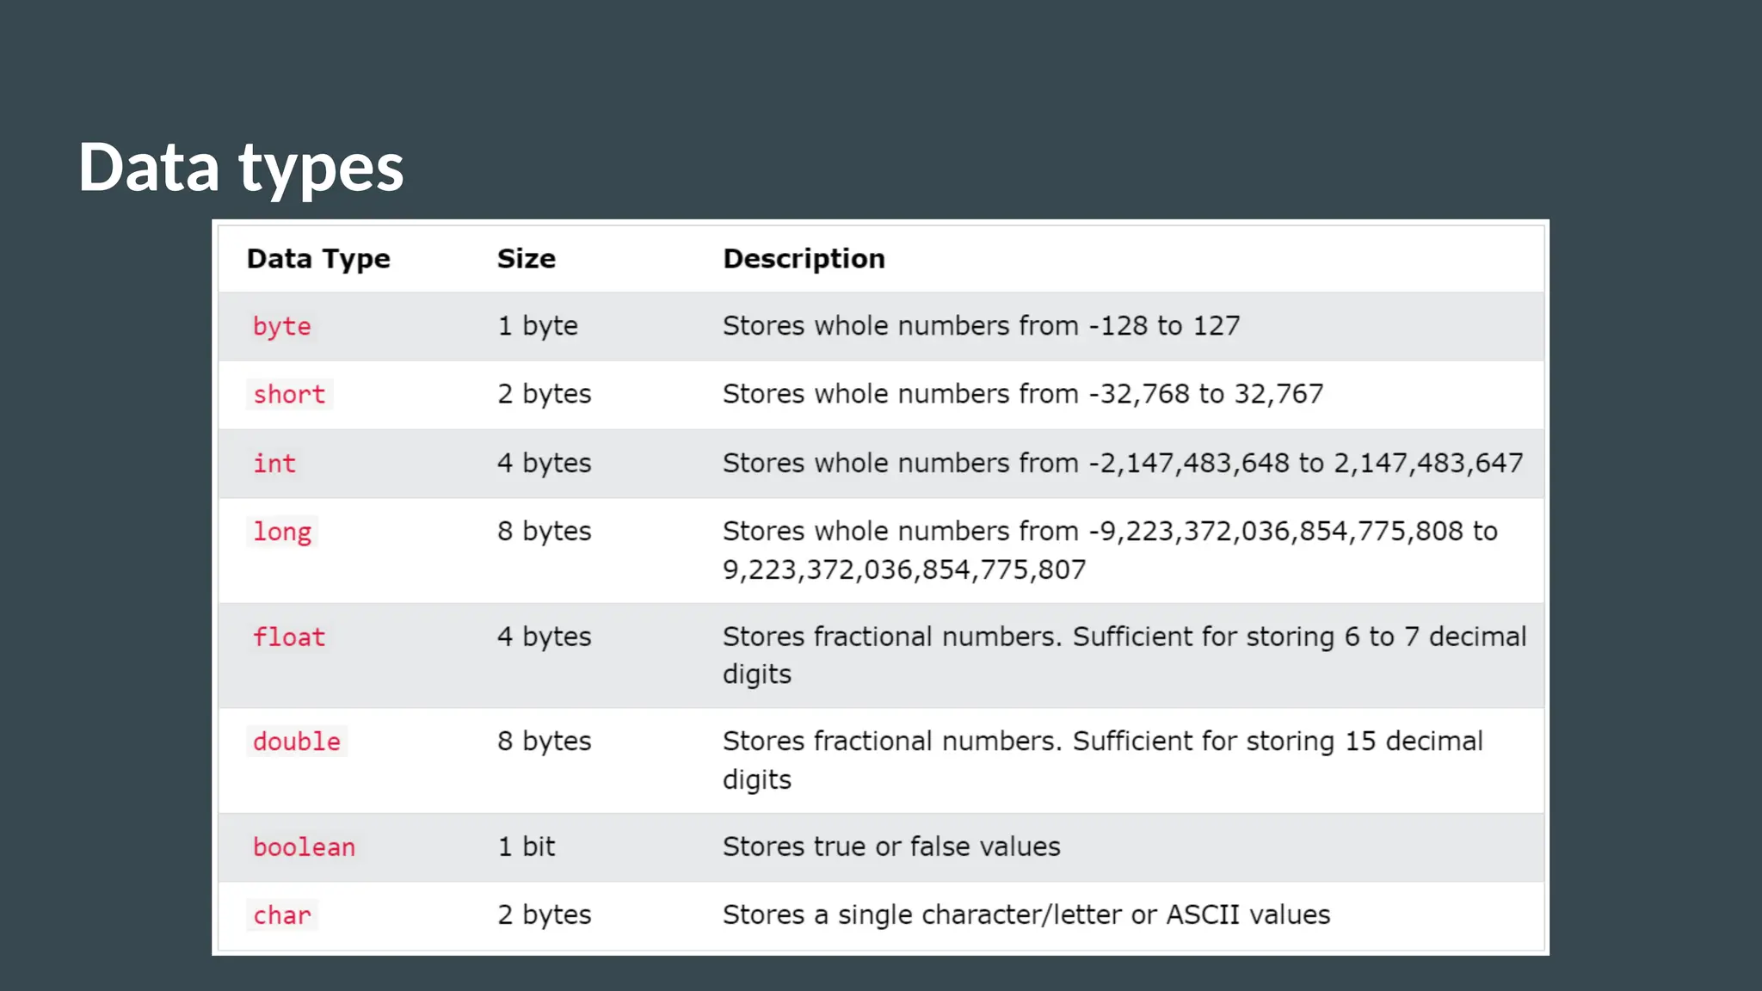
Task: Select the red 'long' keyword
Action: pyautogui.click(x=281, y=532)
